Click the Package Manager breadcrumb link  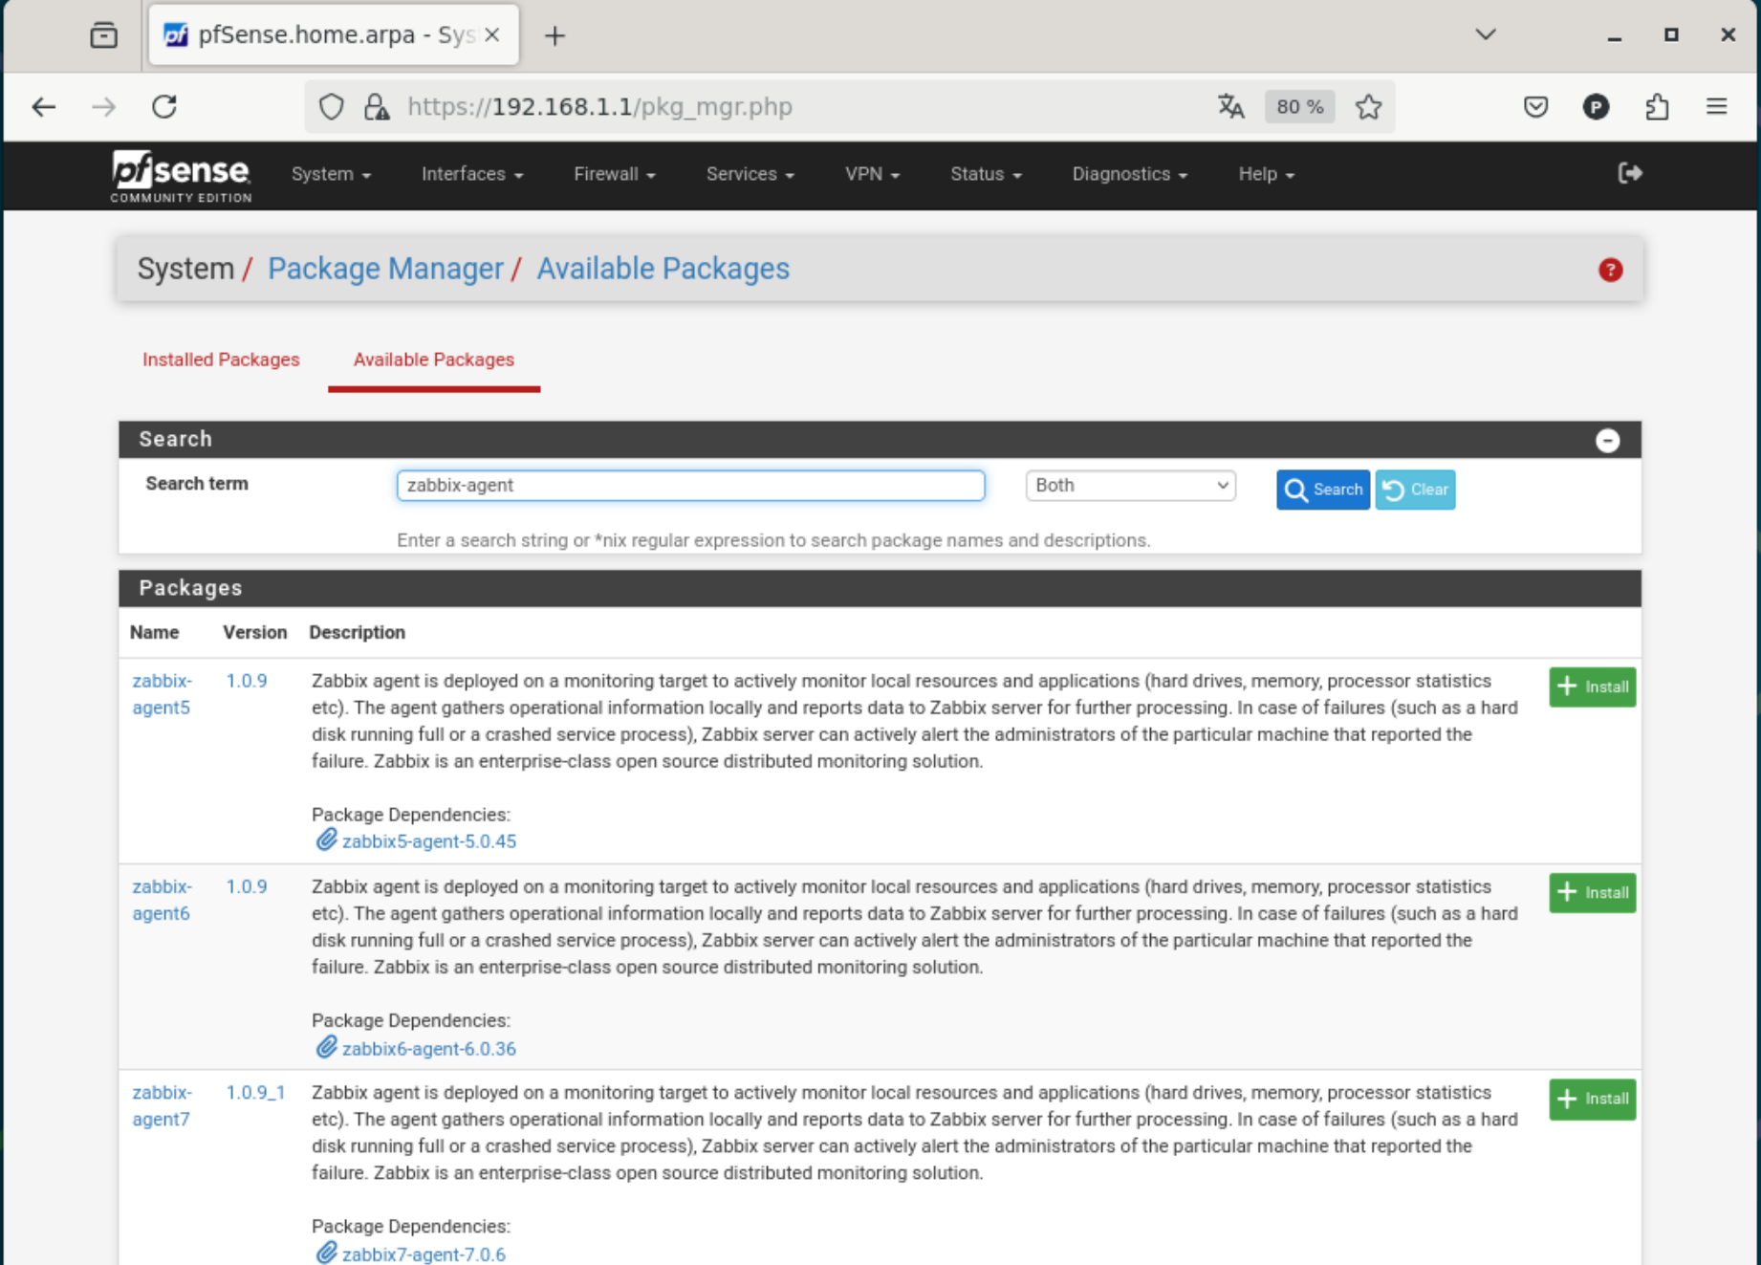click(385, 269)
